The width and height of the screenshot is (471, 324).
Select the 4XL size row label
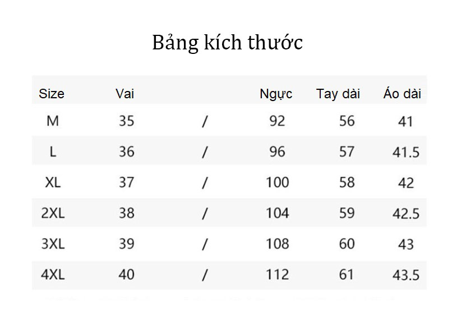pos(53,275)
